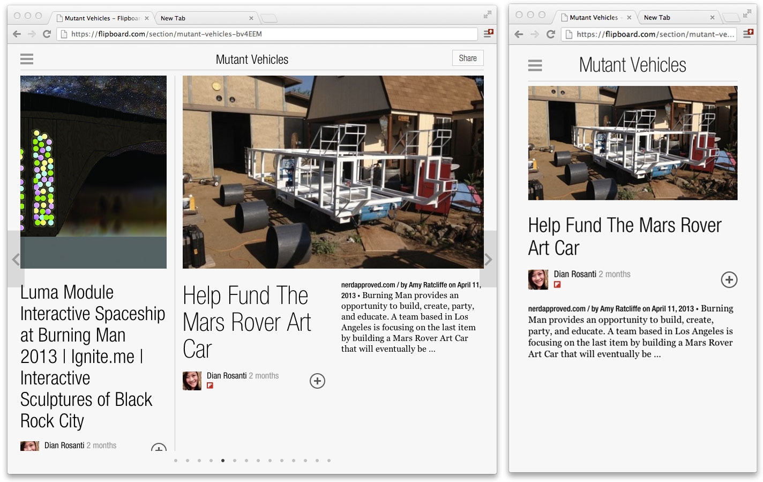Open Help Fund The Mars Rover headline, left window
Screen dimensions: 763x482
coord(247,322)
